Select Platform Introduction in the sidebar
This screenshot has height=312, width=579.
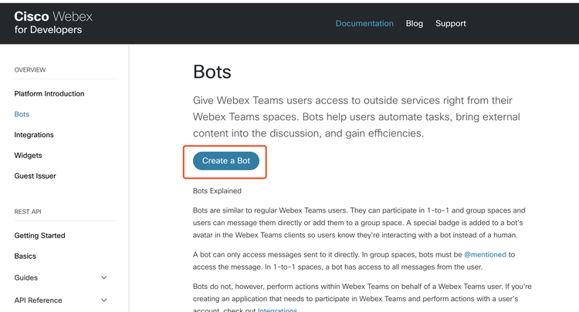[49, 93]
